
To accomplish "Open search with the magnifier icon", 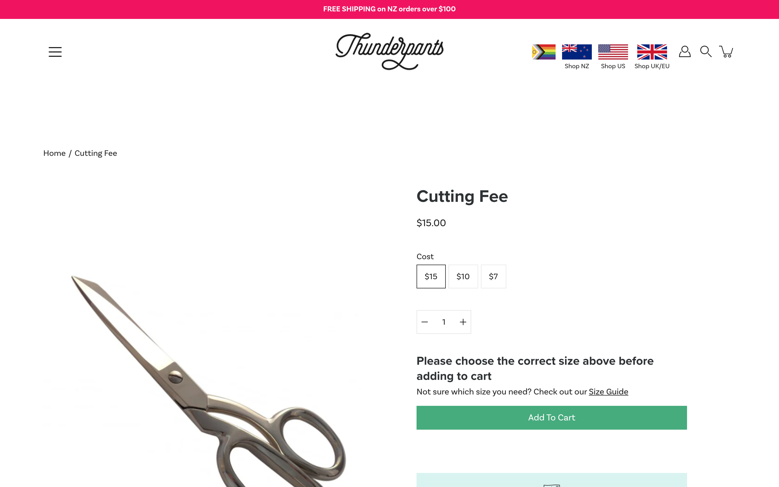I will pos(706,51).
